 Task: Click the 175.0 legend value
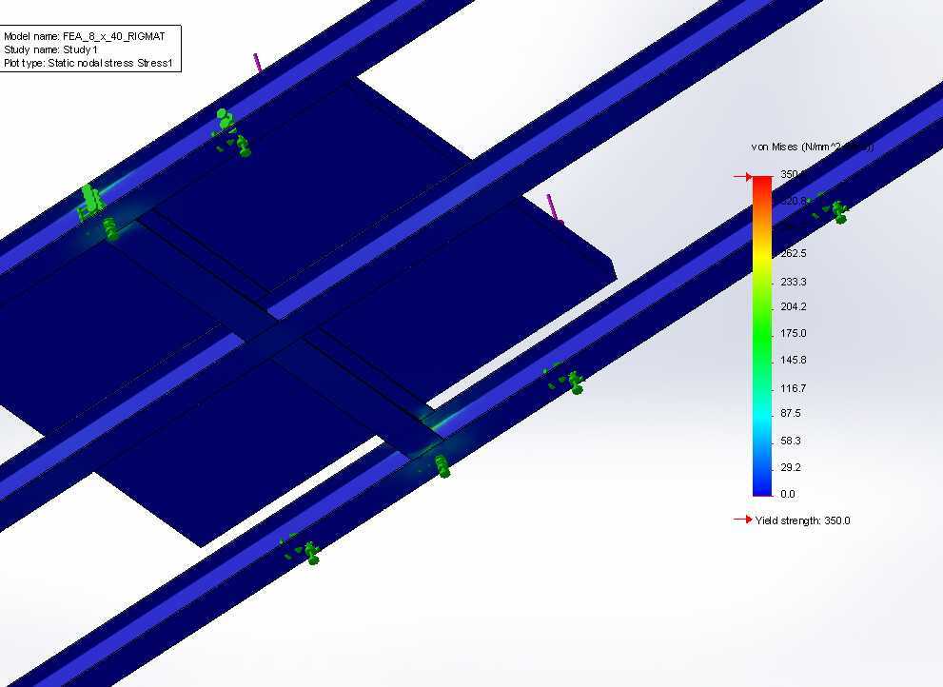794,333
